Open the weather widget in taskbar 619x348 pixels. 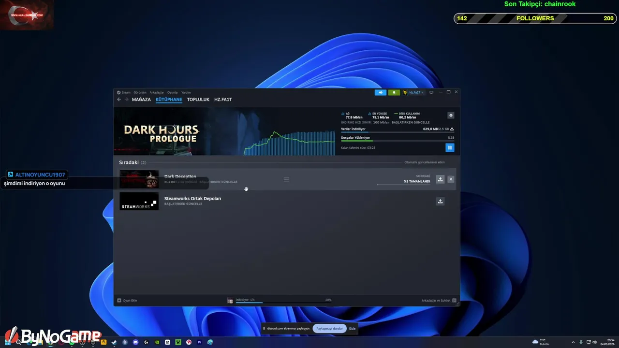[541, 342]
